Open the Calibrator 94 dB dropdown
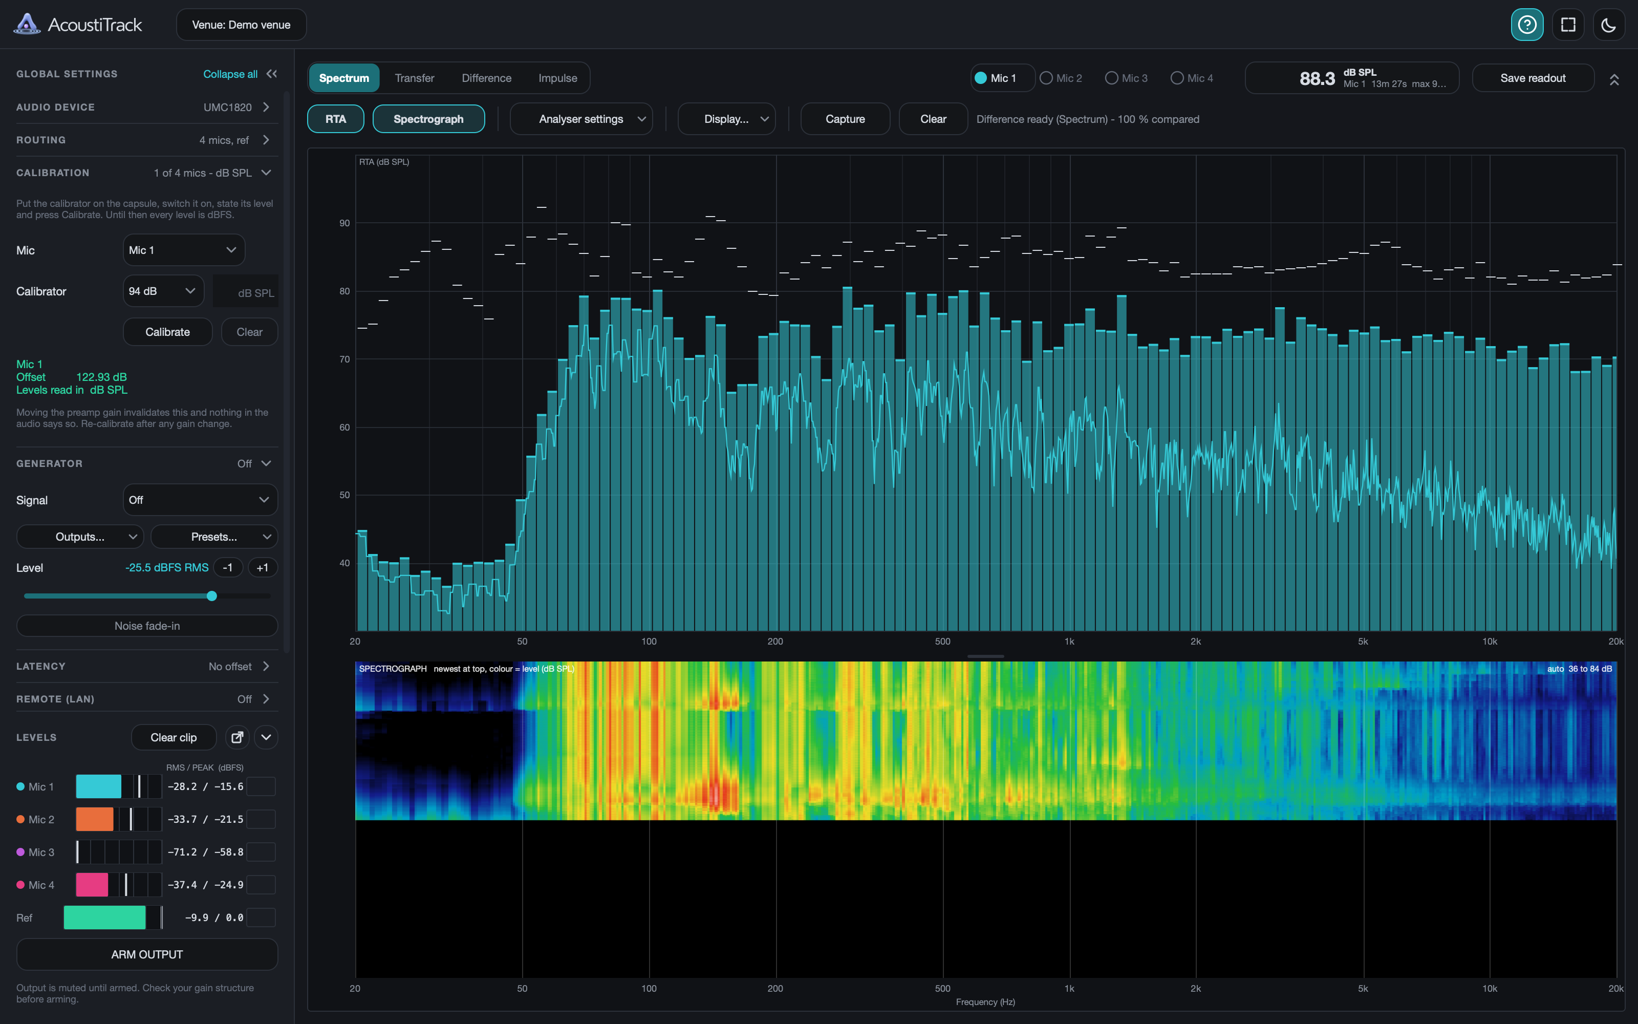 163,290
